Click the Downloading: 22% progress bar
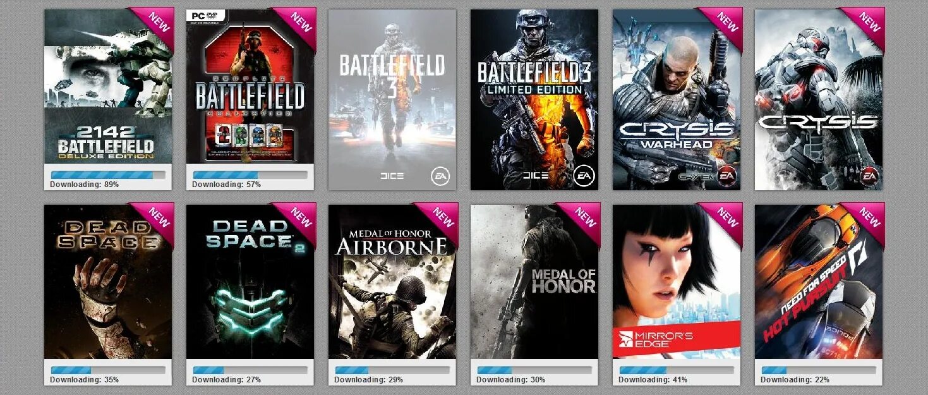 pos(819,370)
